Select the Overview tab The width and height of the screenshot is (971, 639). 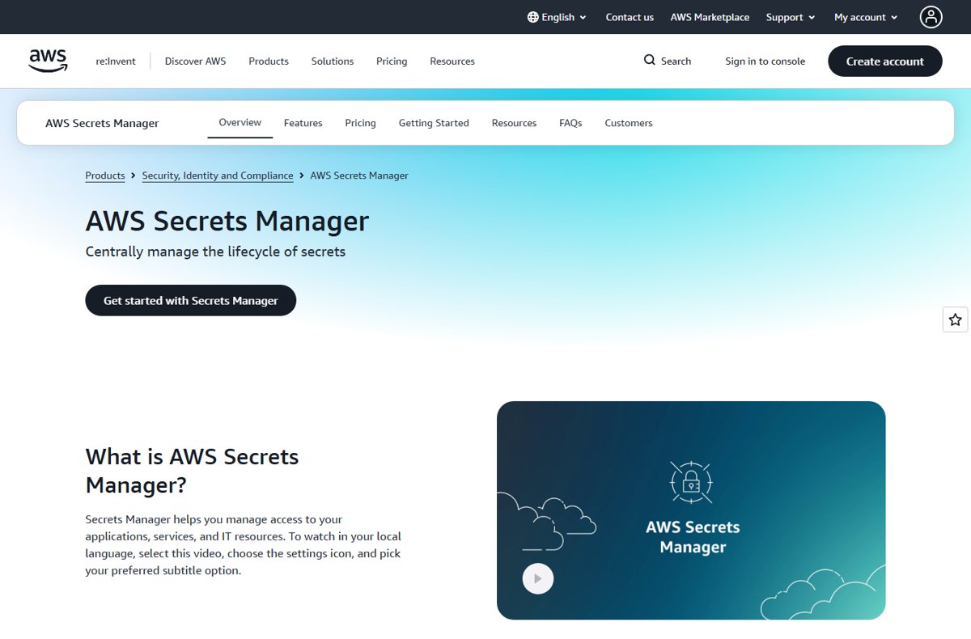(x=240, y=122)
